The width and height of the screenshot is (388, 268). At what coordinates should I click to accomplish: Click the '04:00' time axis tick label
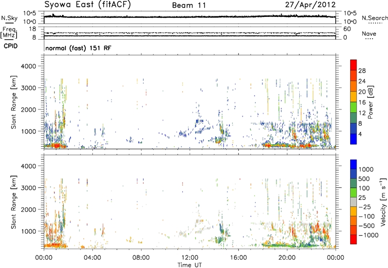pos(92,258)
